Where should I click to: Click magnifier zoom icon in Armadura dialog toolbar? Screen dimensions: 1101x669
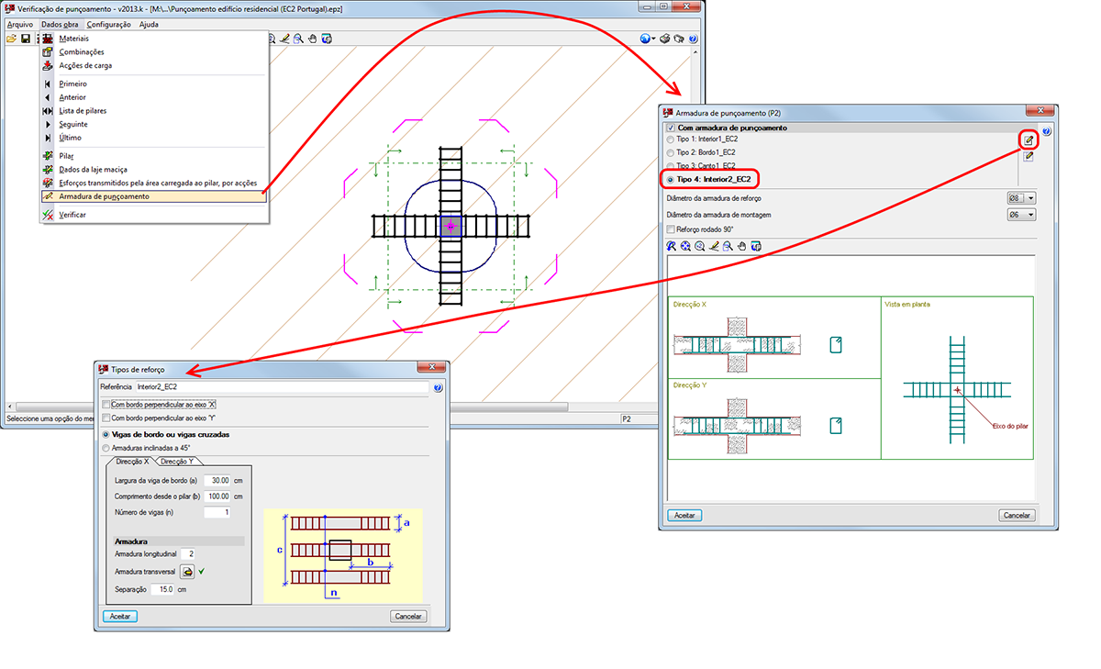tap(700, 246)
